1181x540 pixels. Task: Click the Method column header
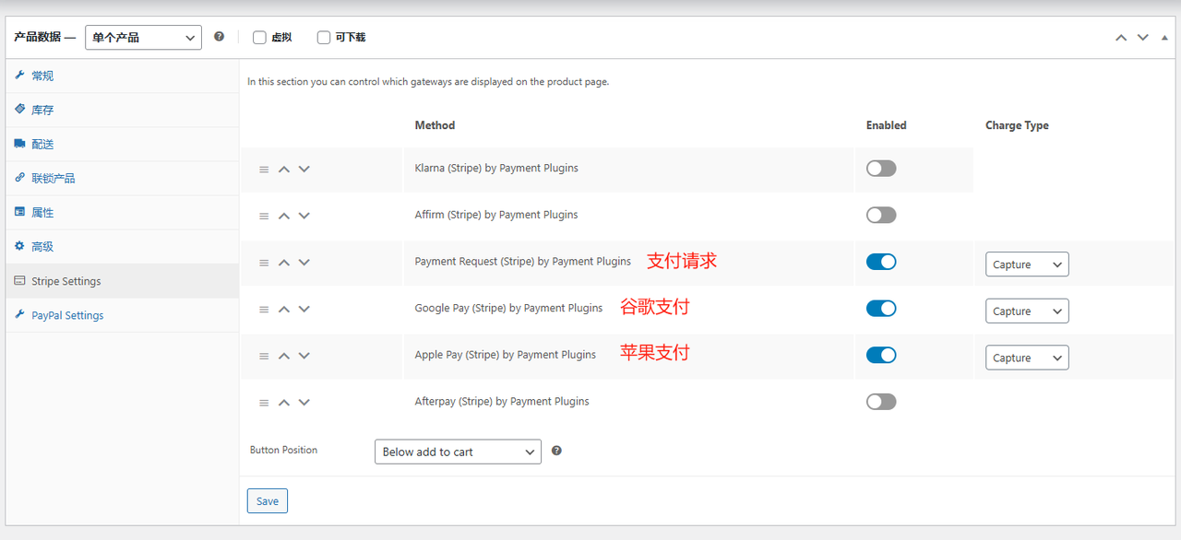tap(435, 125)
